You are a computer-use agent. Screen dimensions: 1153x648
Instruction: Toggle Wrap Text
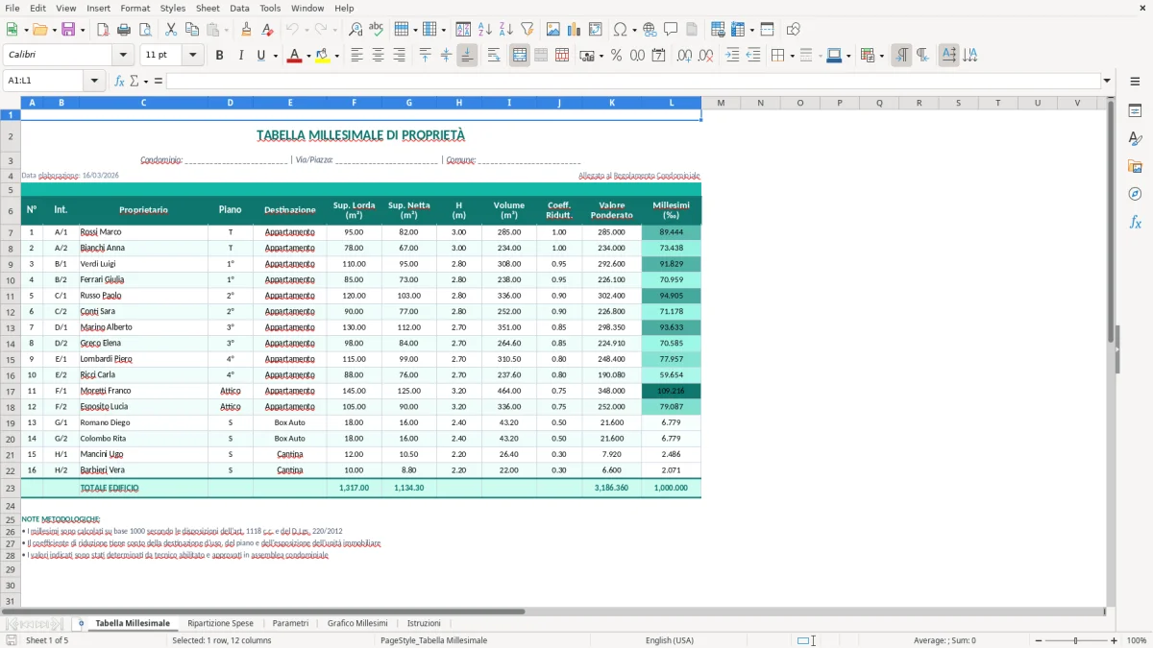point(494,56)
